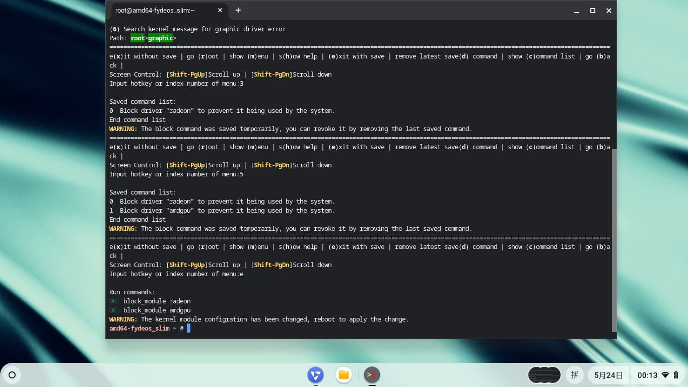Click 'Input hotkey or index number of menu:5'

coord(176,174)
